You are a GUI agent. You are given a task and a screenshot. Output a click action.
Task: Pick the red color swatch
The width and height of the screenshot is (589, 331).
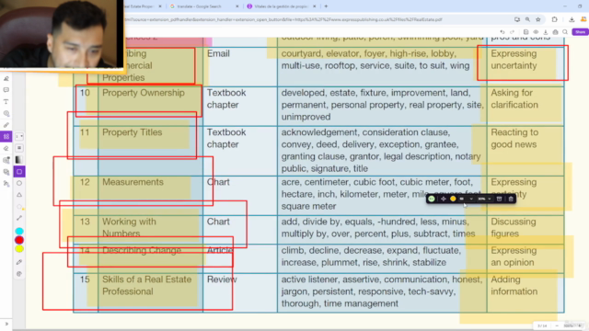19,240
